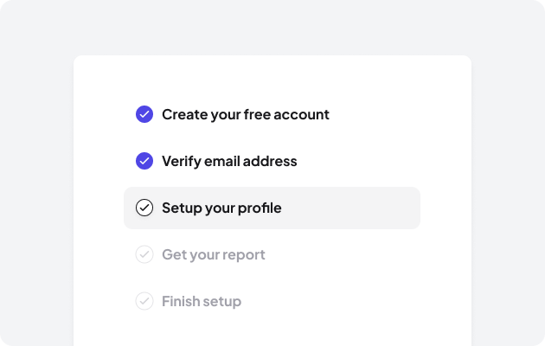Jump to the 'Finish setup' step
This screenshot has width=545, height=346.
click(201, 301)
